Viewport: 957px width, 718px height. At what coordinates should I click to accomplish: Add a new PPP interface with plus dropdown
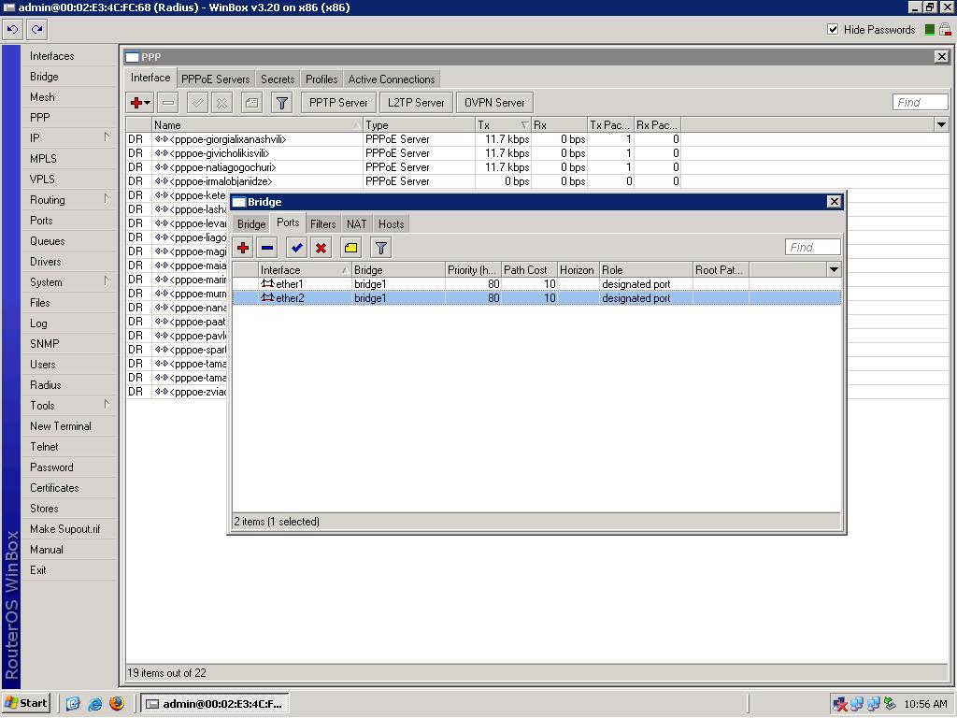140,103
